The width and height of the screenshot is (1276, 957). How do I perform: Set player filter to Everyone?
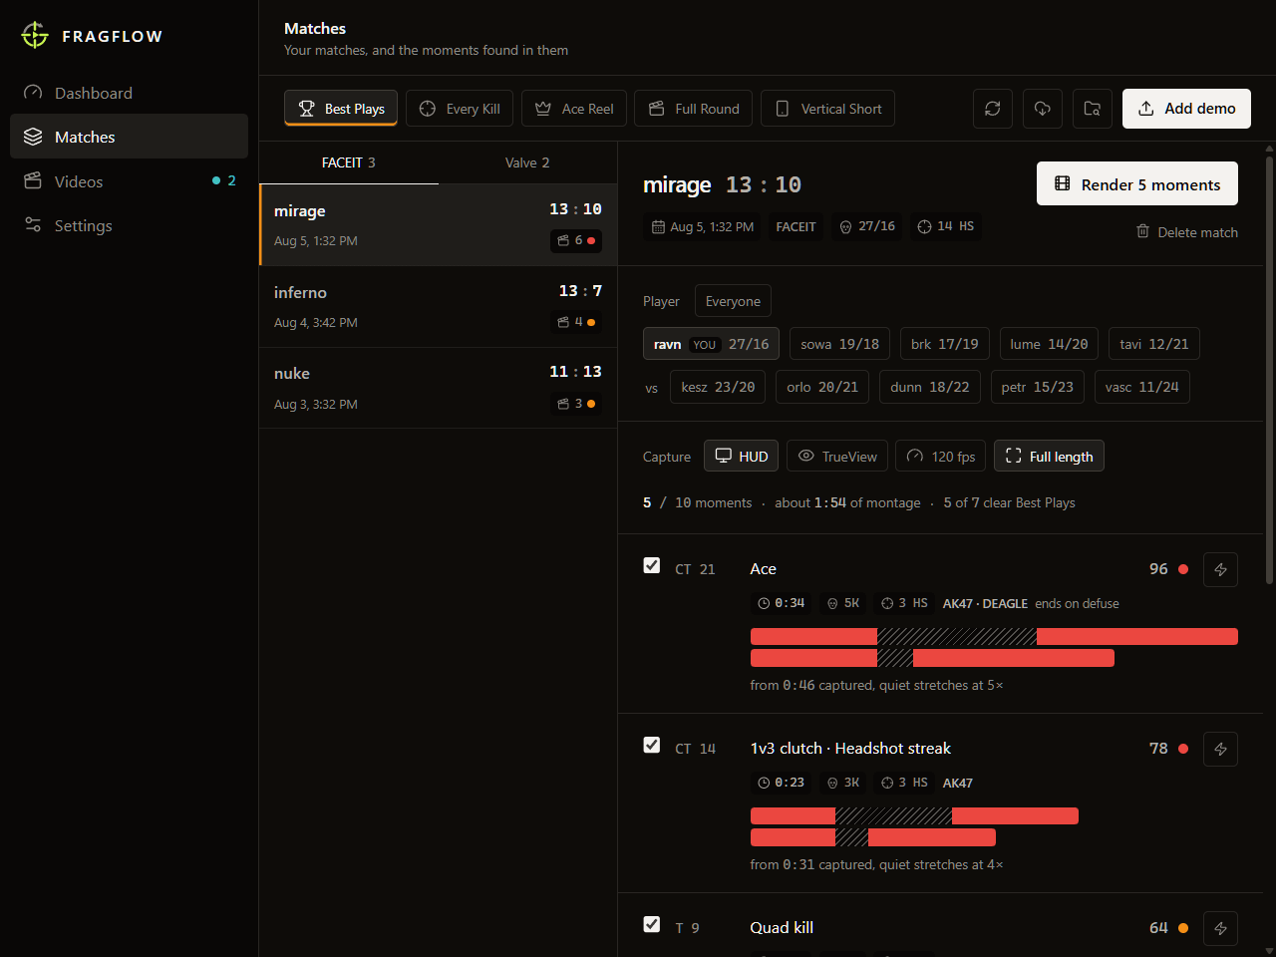(x=733, y=301)
